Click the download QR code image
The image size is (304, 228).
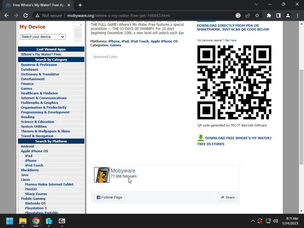click(234, 83)
